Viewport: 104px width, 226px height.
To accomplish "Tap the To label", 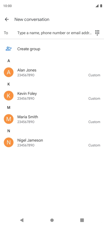I will (x=6, y=33).
